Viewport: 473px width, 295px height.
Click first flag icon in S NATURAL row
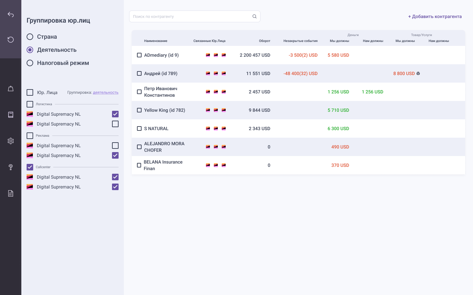[208, 128]
